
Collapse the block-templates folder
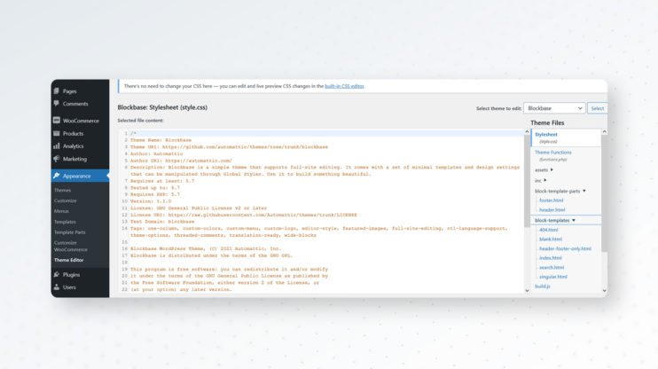coord(555,220)
